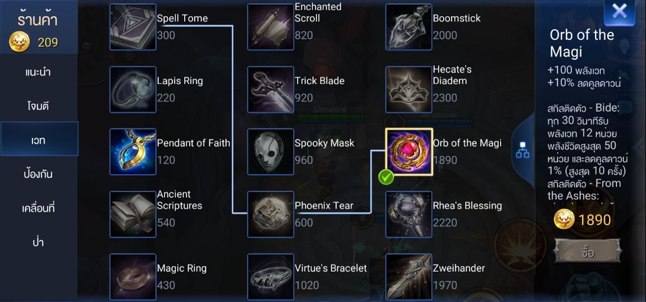Image resolution: width=646 pixels, height=302 pixels.
Task: Pick the Ancient Scriptures book icon
Action: [132, 214]
